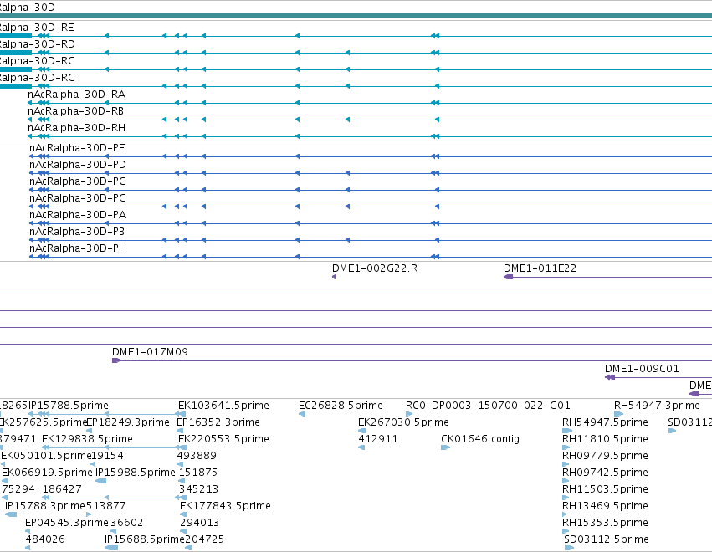Select the 186427 feature label
712x552 pixels.
[62, 489]
